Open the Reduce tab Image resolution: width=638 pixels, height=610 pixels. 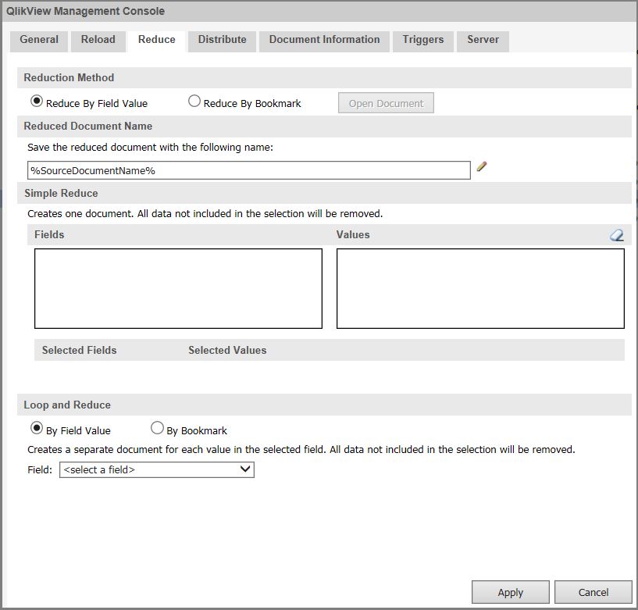point(157,41)
